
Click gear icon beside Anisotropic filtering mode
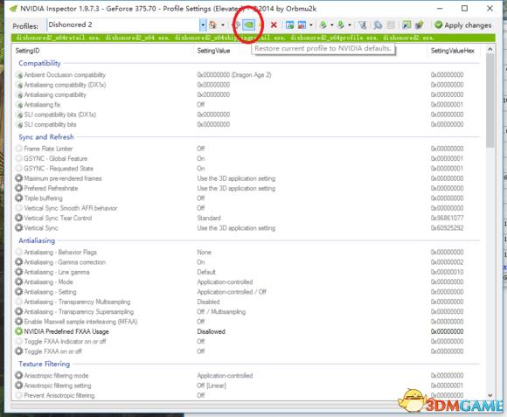click(18, 375)
